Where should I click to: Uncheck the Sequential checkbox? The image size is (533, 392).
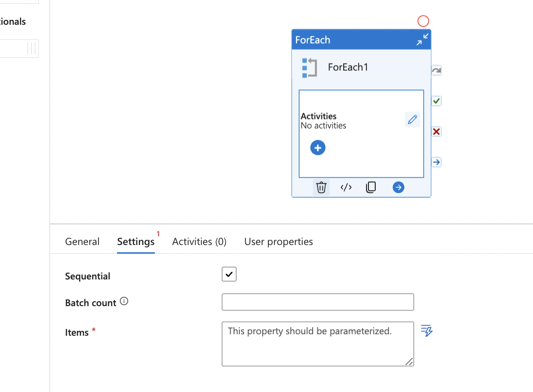(229, 274)
